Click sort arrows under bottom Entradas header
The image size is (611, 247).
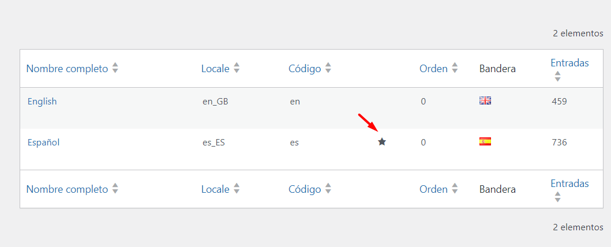(x=557, y=197)
